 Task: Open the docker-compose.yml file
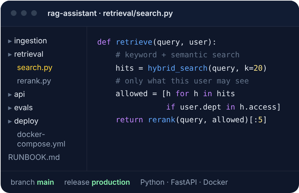[41, 139]
